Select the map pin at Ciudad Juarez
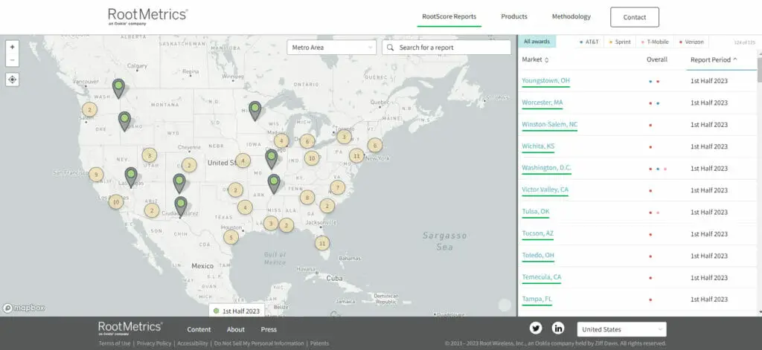The width and height of the screenshot is (762, 350). pyautogui.click(x=181, y=206)
